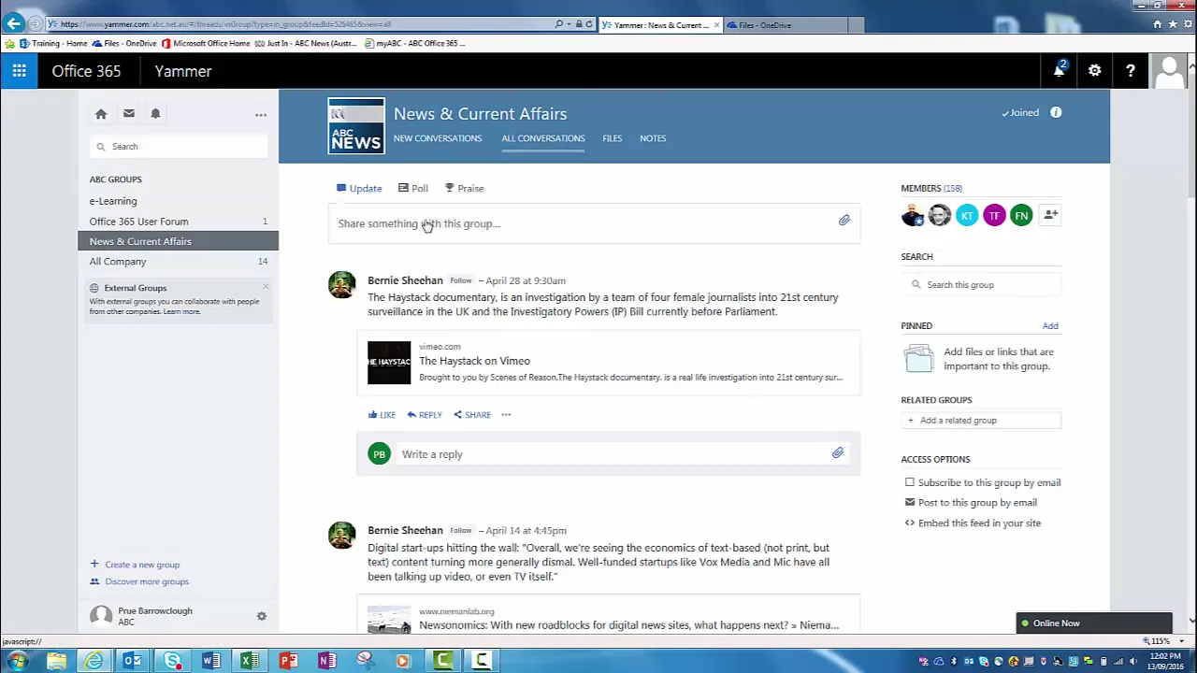Viewport: 1197px width, 673px height.
Task: Open the settings gear in the header
Action: coord(1094,71)
